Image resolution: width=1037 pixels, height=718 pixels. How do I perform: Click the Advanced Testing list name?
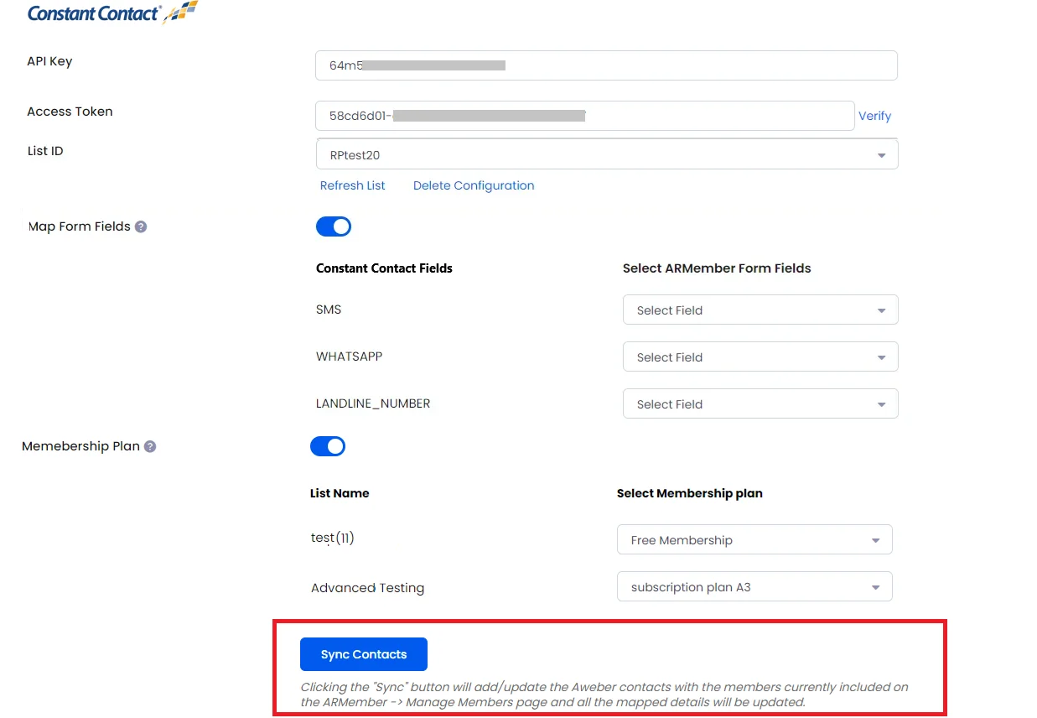point(367,588)
